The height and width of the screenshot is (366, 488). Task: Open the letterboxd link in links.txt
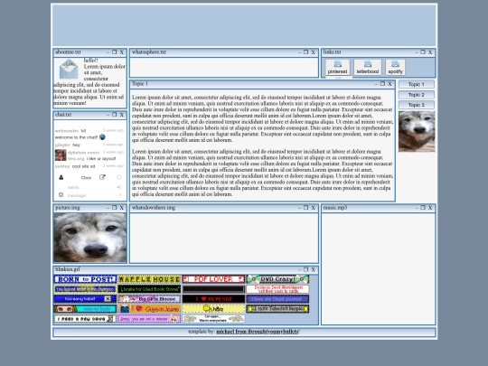click(x=368, y=67)
